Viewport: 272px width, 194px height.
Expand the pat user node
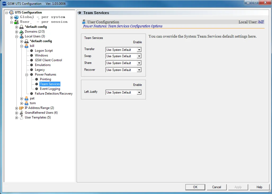21,99
